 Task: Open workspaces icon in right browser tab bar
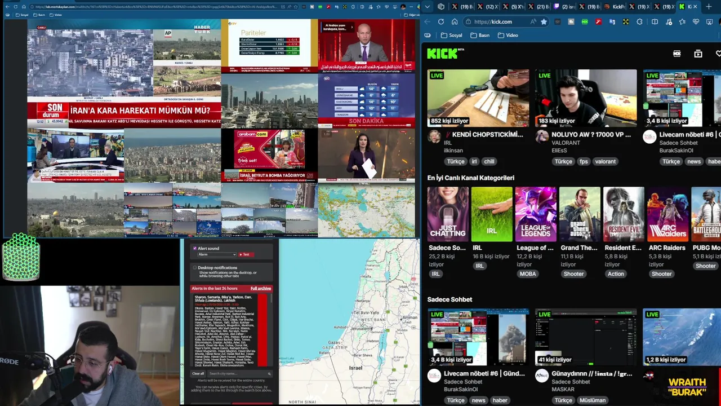pos(441,7)
